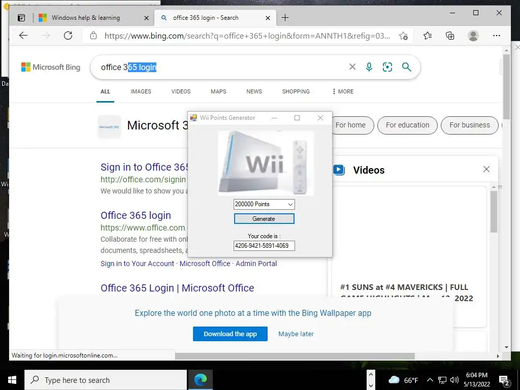Open the Admin Portal sublink
This screenshot has height=390, width=520.
(x=256, y=264)
